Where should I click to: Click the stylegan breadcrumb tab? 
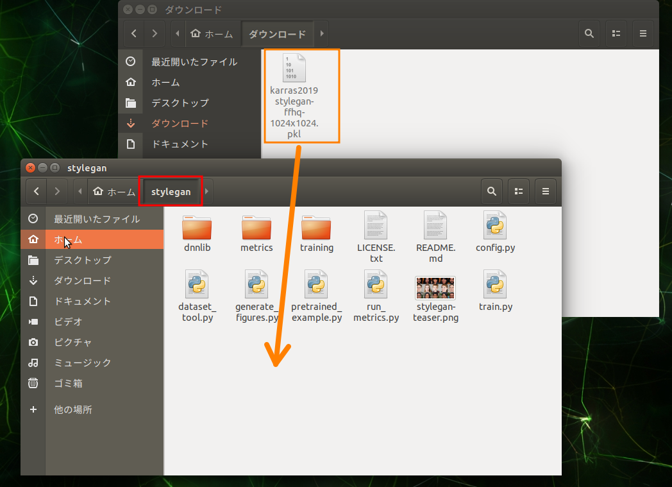[x=171, y=191]
